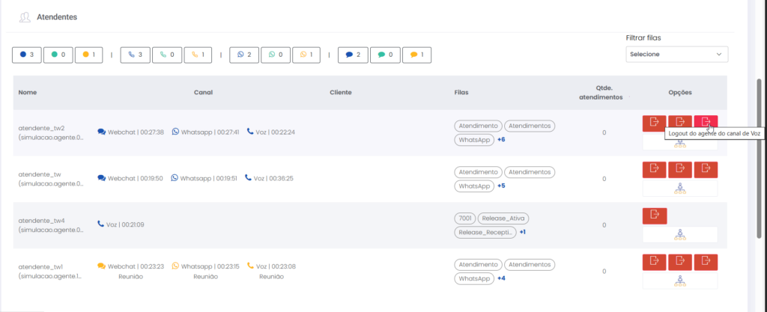This screenshot has height=312, width=767.
Task: Logout atendente_tw2 from the Voz channel
Action: click(706, 123)
